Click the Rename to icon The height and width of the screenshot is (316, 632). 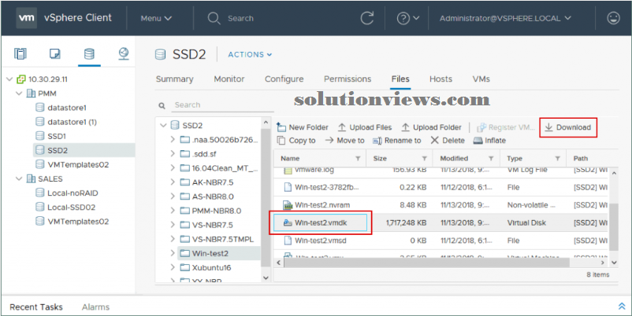(x=377, y=140)
